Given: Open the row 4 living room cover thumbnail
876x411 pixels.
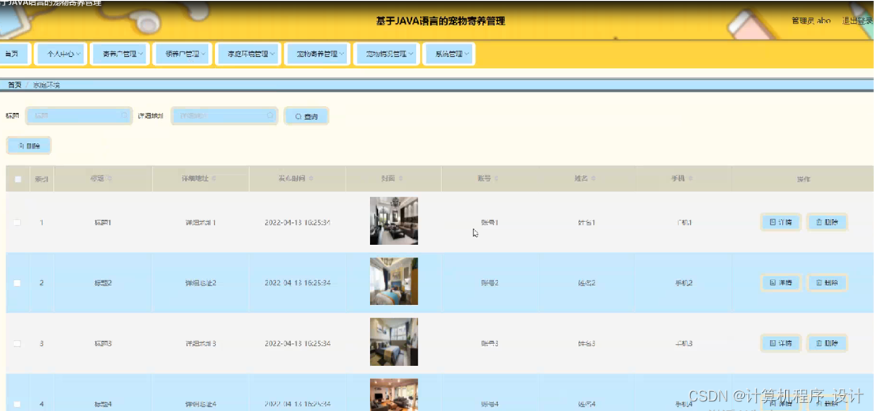Looking at the screenshot, I should pyautogui.click(x=394, y=395).
